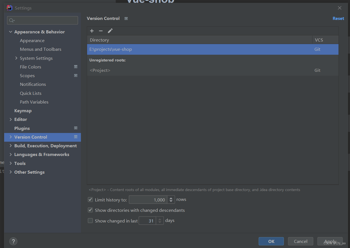This screenshot has width=350, height=248.
Task: Expand the Tools settings node
Action: coord(11,163)
